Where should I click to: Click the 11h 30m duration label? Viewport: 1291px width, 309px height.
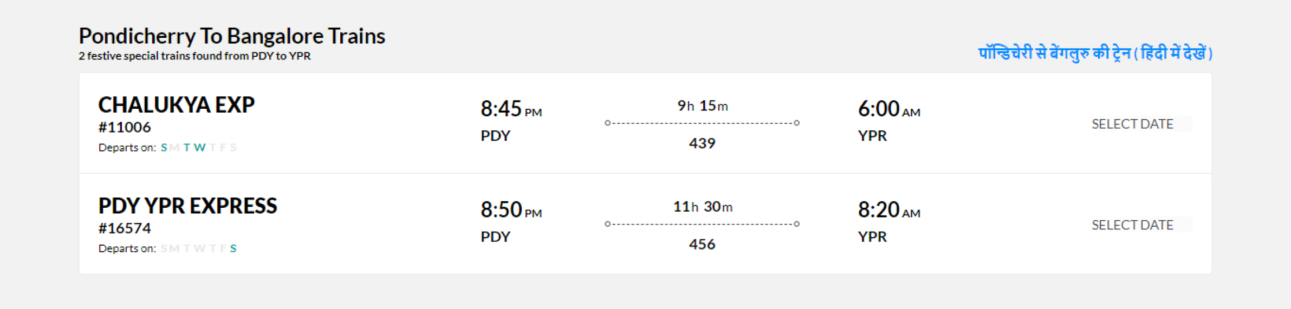702,207
